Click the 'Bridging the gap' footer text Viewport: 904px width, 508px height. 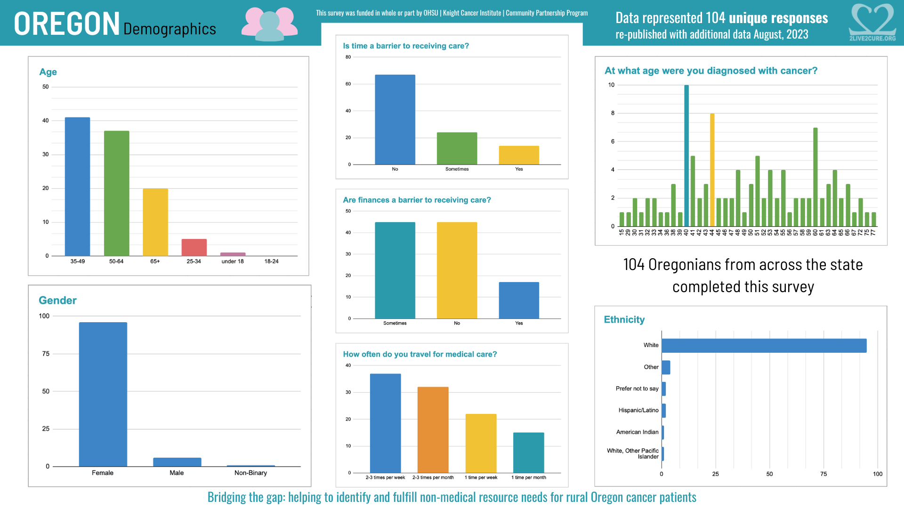(452, 497)
